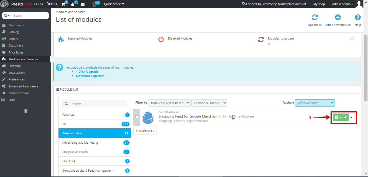Select Comparison site & Feed management category

pos(95,171)
